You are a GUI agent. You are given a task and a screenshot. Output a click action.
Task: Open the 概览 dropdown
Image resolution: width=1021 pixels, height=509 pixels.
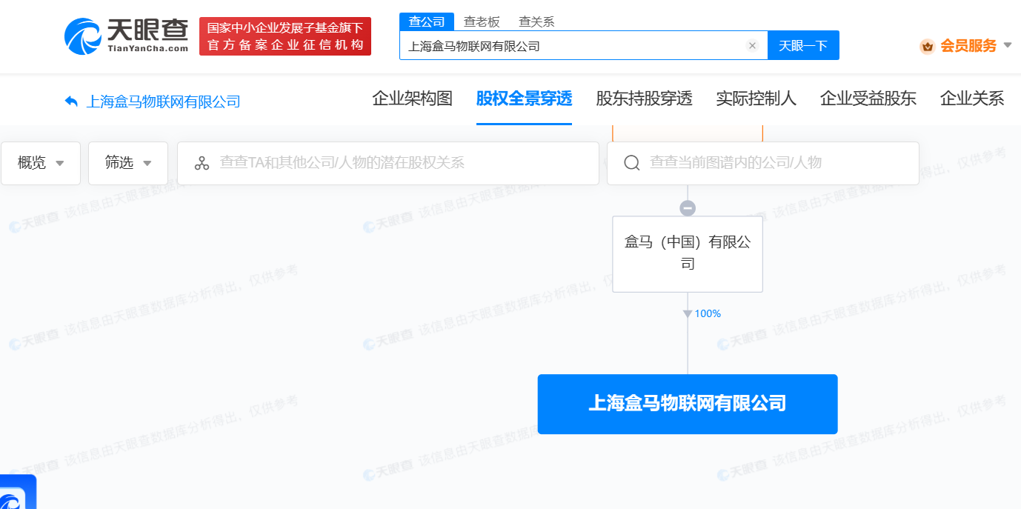coord(41,163)
